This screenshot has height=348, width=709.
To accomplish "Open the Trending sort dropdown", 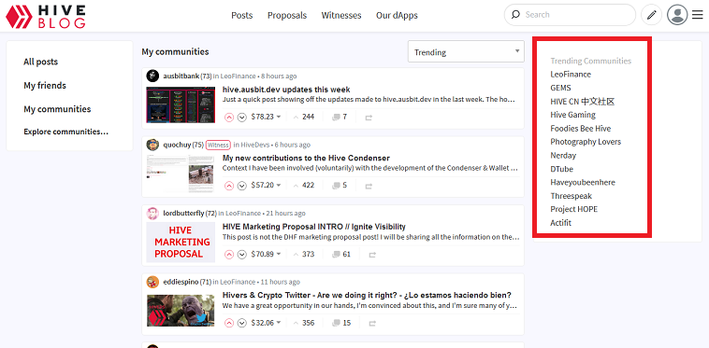I will pyautogui.click(x=466, y=52).
